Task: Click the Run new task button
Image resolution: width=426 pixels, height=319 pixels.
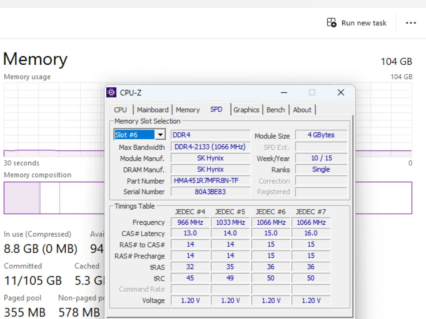Action: [x=356, y=23]
